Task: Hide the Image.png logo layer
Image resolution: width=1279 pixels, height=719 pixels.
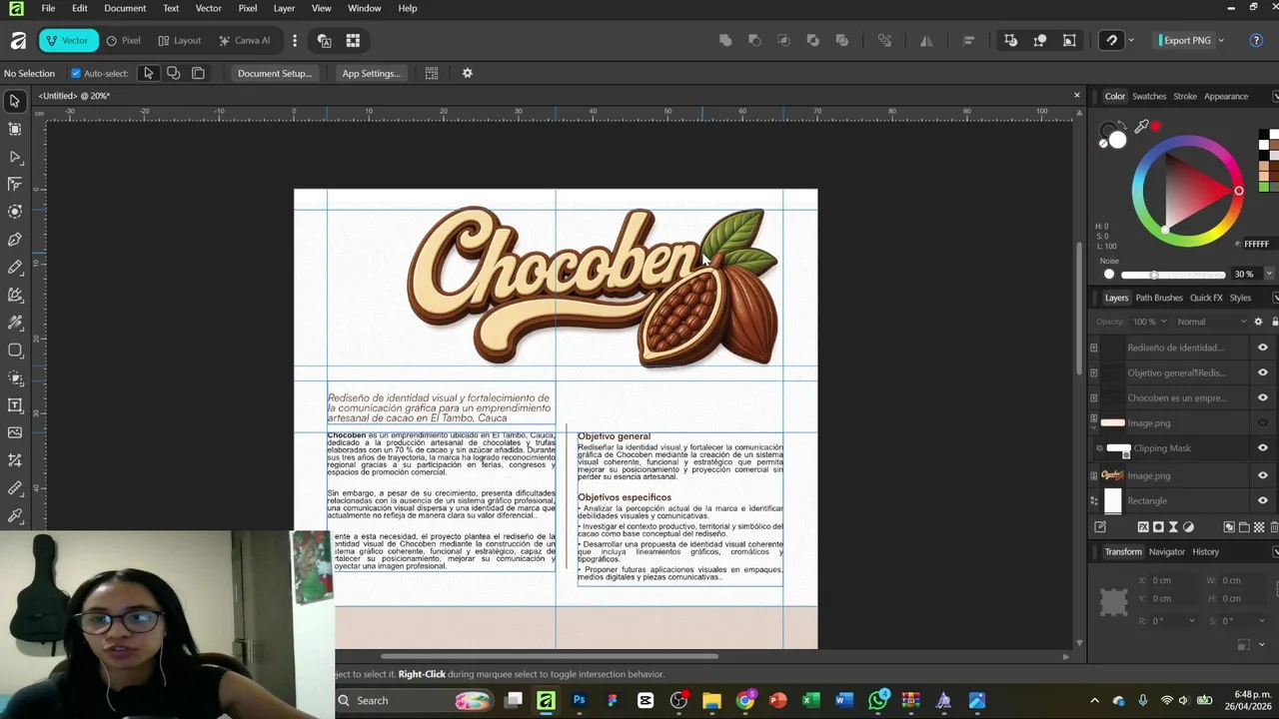Action: (1262, 475)
